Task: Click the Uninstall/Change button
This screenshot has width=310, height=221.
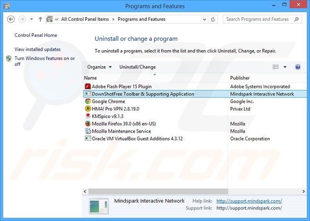Action: click(x=137, y=67)
